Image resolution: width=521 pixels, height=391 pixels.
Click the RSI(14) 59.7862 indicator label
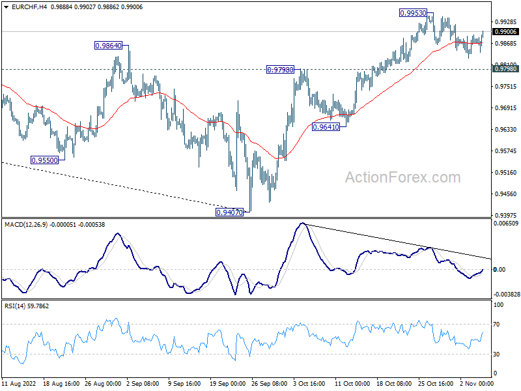pos(27,306)
